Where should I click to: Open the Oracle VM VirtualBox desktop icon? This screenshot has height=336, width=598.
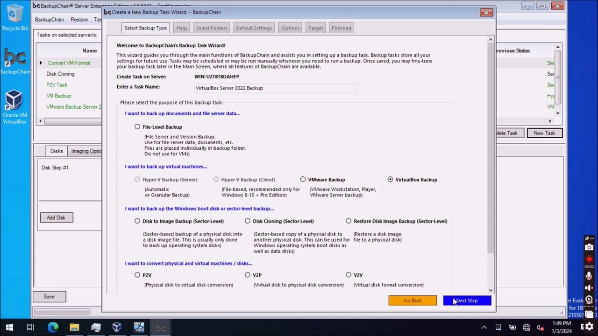coord(15,107)
